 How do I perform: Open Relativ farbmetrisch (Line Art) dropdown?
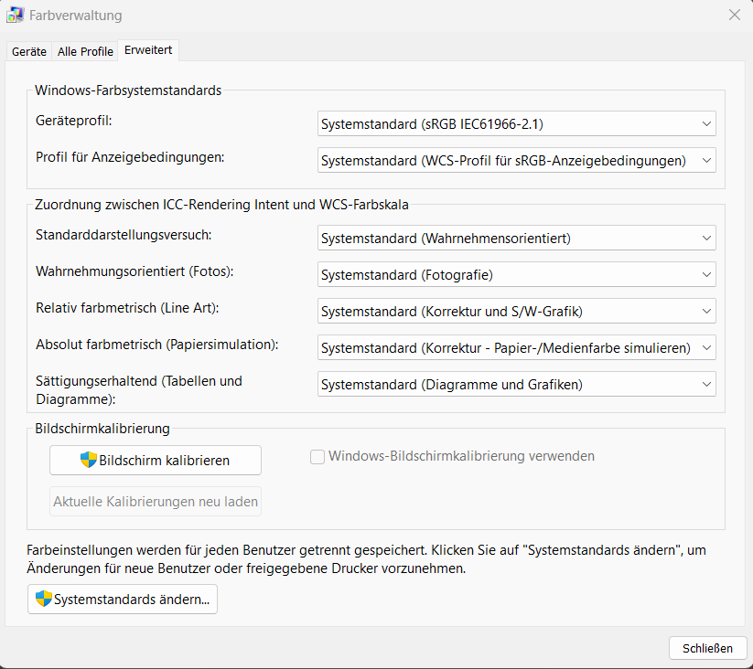[516, 312]
